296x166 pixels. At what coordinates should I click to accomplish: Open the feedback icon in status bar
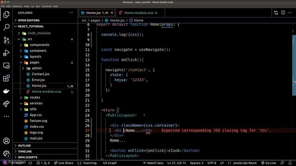coord(282,163)
